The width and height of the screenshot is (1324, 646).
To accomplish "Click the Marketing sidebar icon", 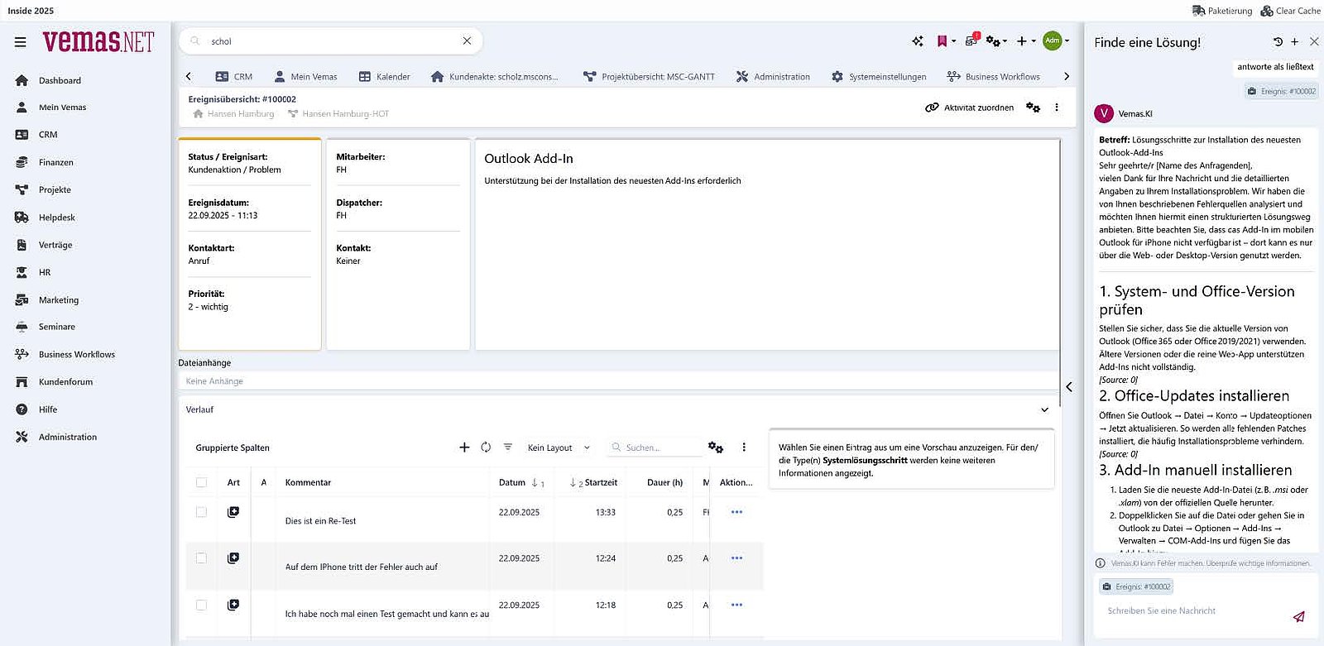I will 22,300.
